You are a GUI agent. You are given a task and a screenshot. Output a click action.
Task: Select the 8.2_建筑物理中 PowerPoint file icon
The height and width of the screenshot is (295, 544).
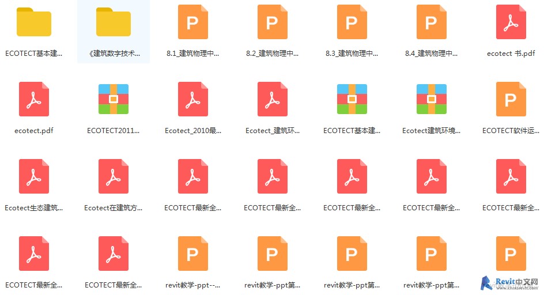pyautogui.click(x=273, y=22)
